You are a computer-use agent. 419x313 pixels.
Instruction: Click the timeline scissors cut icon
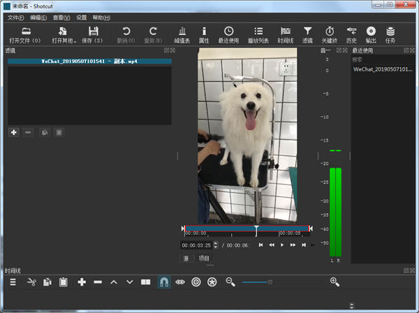[31, 282]
